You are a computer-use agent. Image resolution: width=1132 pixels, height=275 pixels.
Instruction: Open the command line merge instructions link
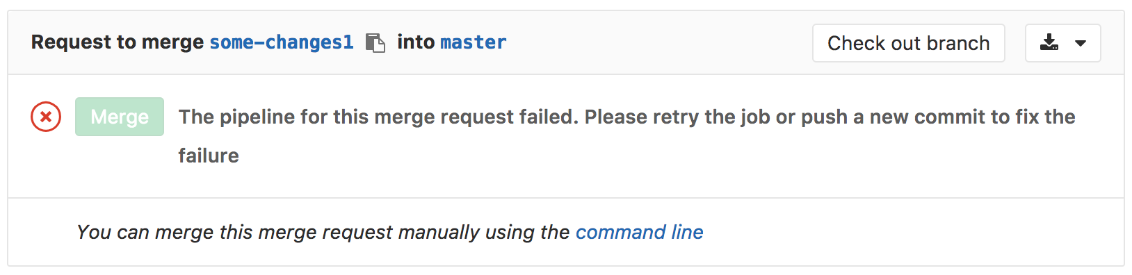(x=640, y=232)
